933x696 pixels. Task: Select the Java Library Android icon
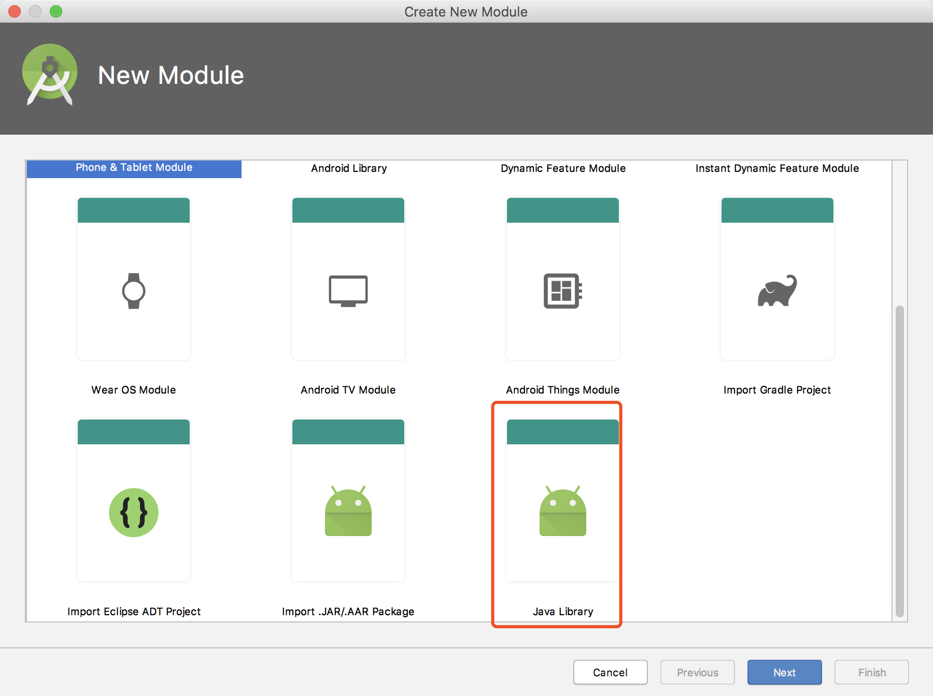pyautogui.click(x=563, y=511)
